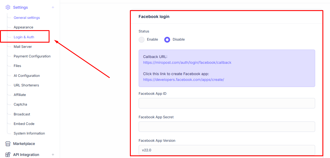Click the Marketplace store icon
This screenshot has height=158, width=330.
click(x=8, y=144)
